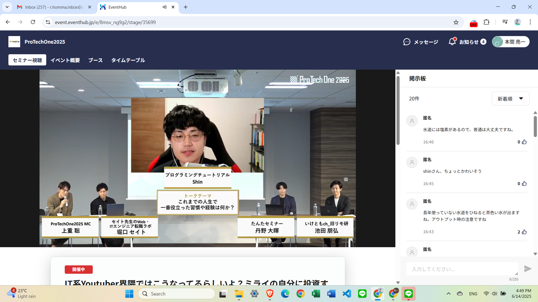
Task: Open the browser extensions puzzle icon
Action: [486, 22]
